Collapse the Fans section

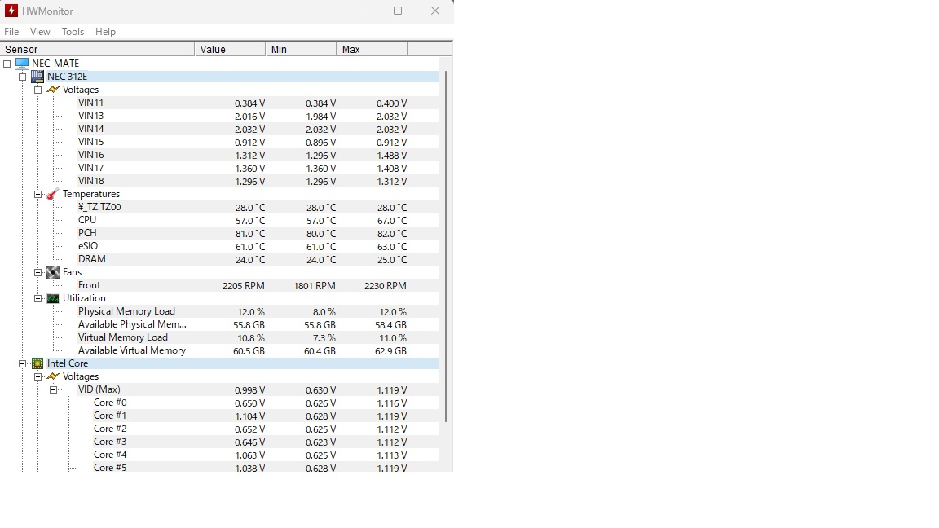[38, 272]
